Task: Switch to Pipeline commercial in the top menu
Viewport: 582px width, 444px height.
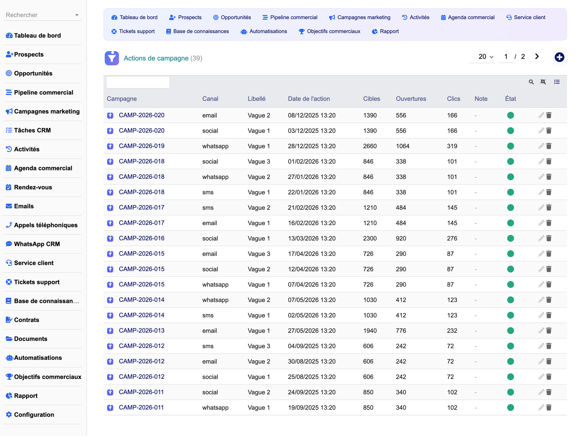Action: click(x=290, y=17)
